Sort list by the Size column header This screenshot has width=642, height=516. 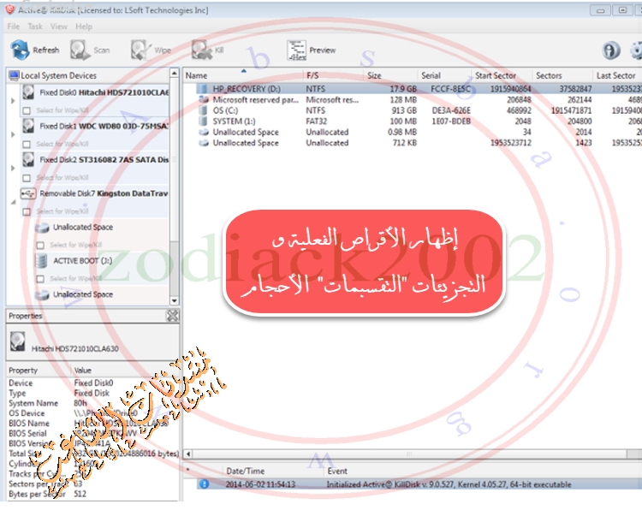[391, 75]
